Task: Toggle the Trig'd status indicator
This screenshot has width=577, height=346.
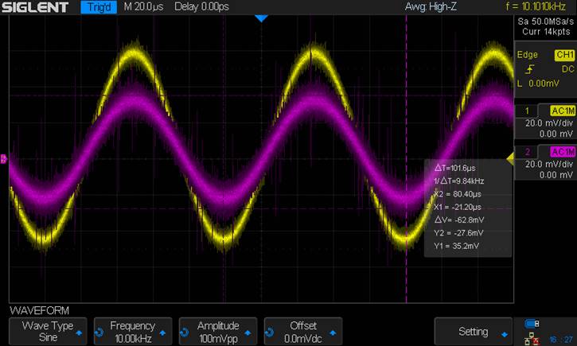Action: point(99,8)
